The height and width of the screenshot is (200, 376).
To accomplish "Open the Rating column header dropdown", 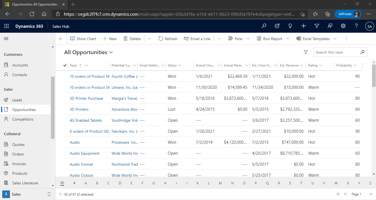I will (321, 65).
